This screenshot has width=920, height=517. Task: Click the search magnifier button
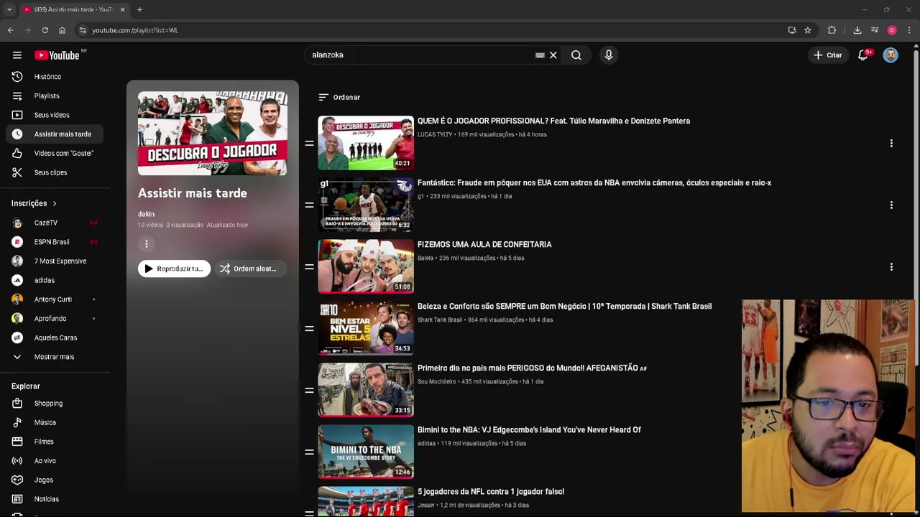pyautogui.click(x=576, y=55)
